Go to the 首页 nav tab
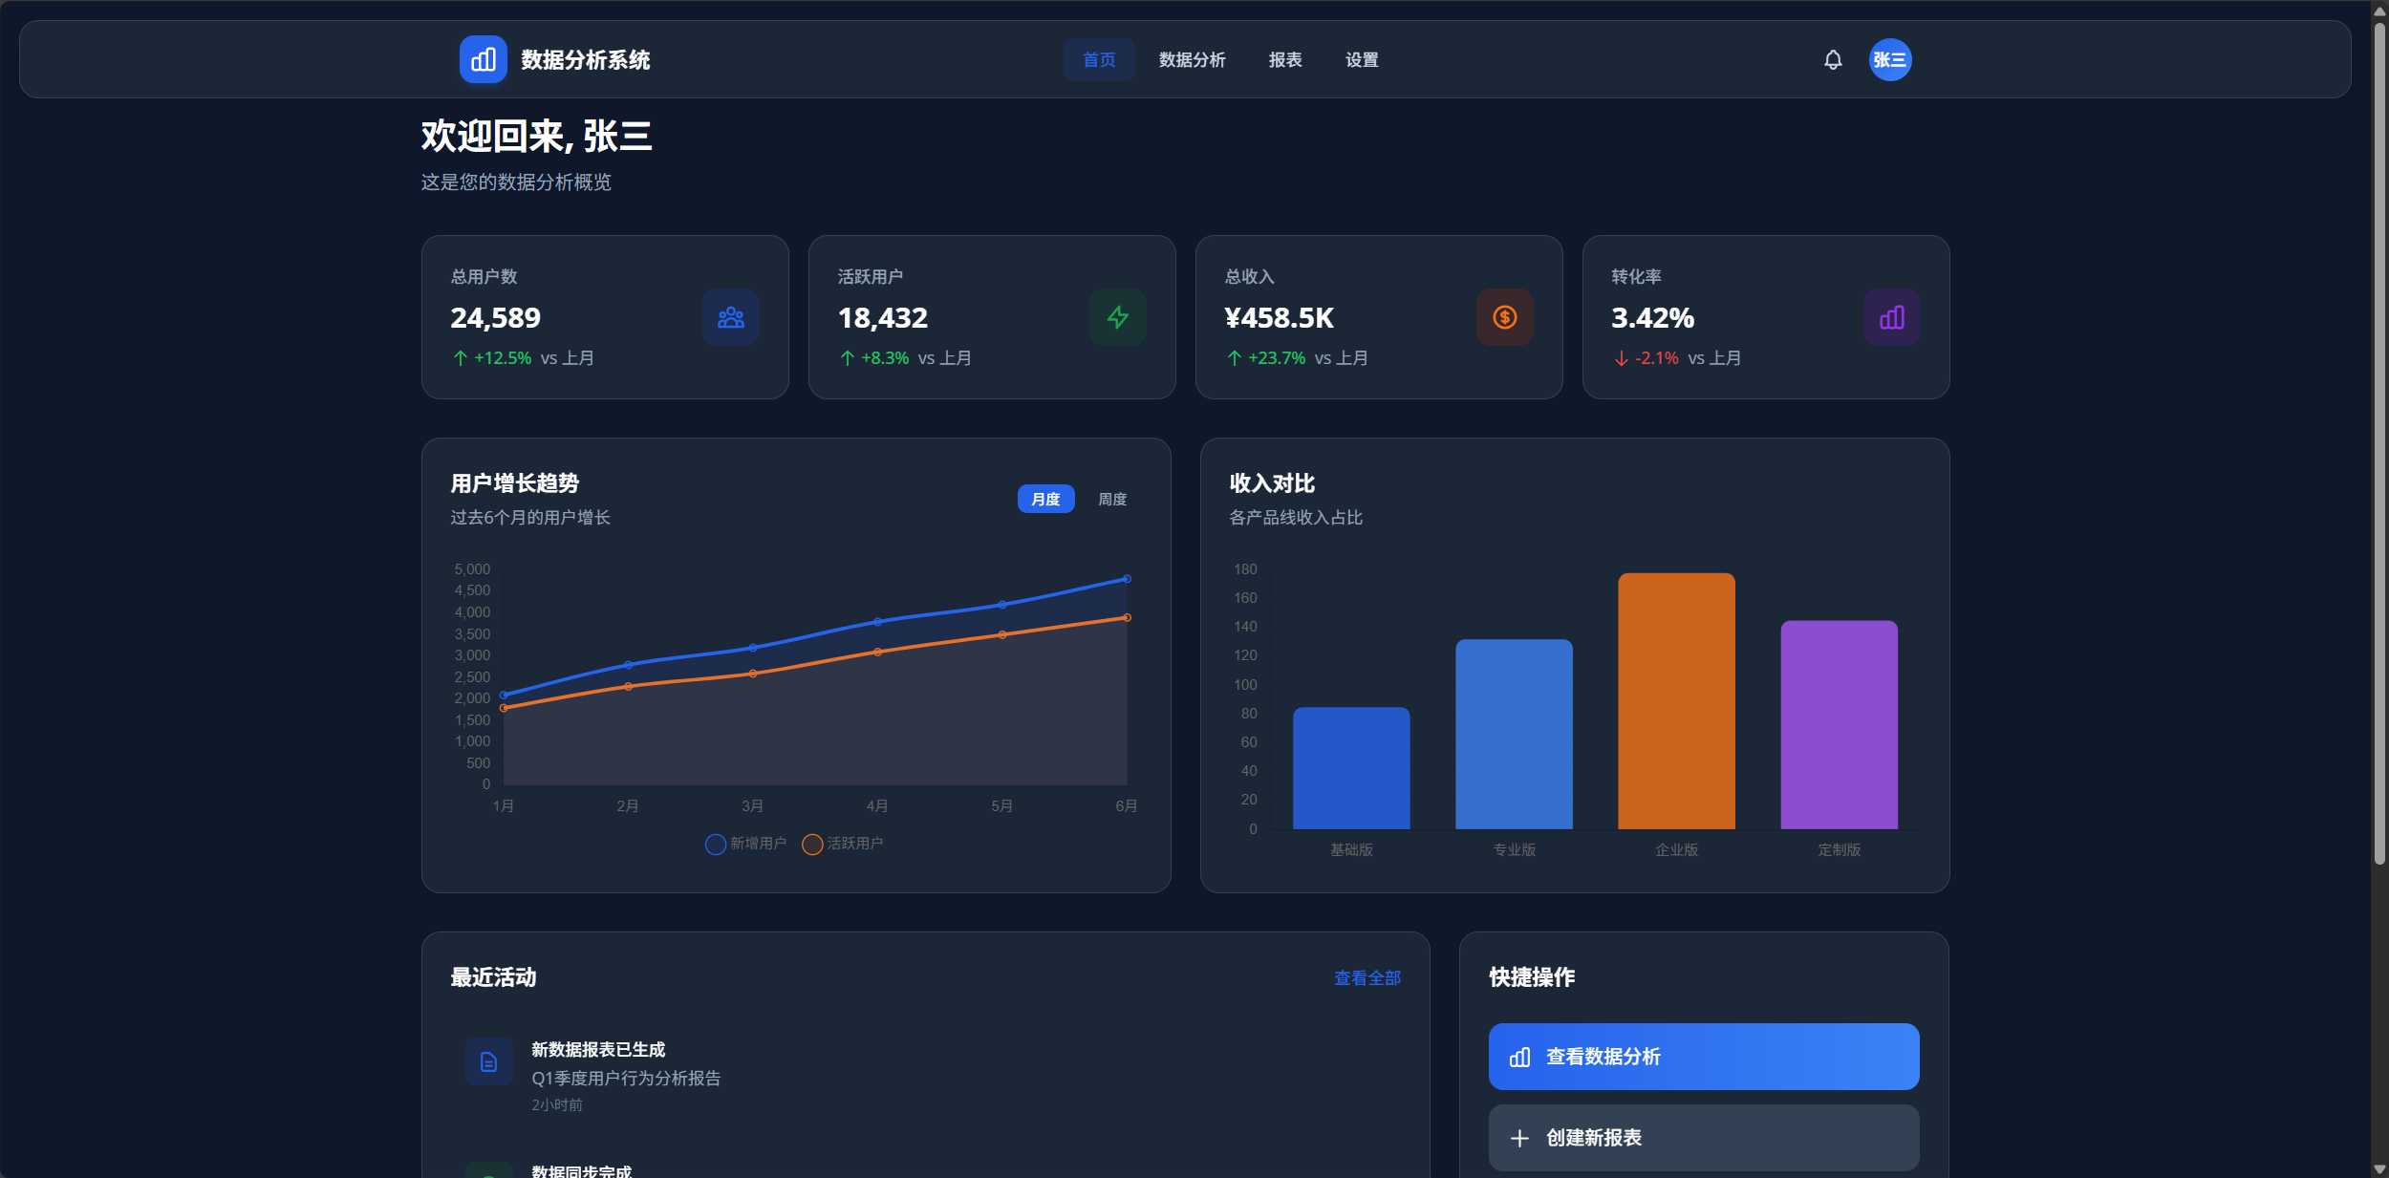This screenshot has height=1178, width=2389. (1099, 60)
